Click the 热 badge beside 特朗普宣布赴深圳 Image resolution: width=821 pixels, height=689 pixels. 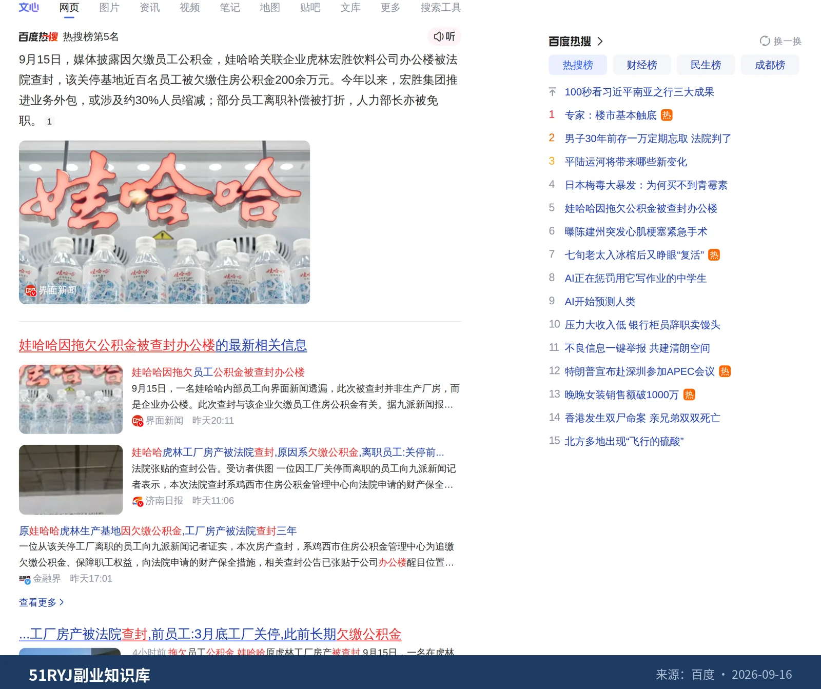click(x=725, y=371)
